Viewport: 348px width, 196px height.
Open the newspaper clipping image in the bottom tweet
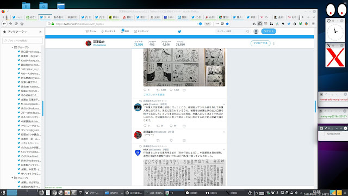(x=184, y=173)
